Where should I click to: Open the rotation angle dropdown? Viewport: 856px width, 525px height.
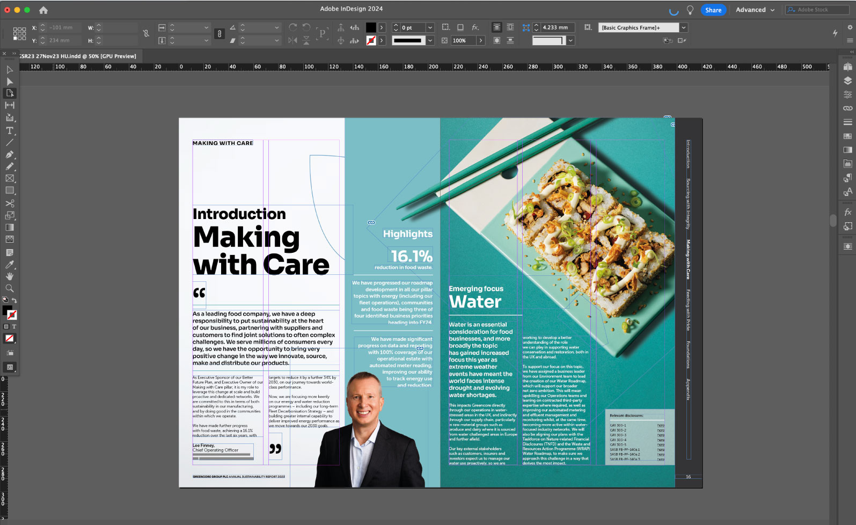click(x=277, y=27)
